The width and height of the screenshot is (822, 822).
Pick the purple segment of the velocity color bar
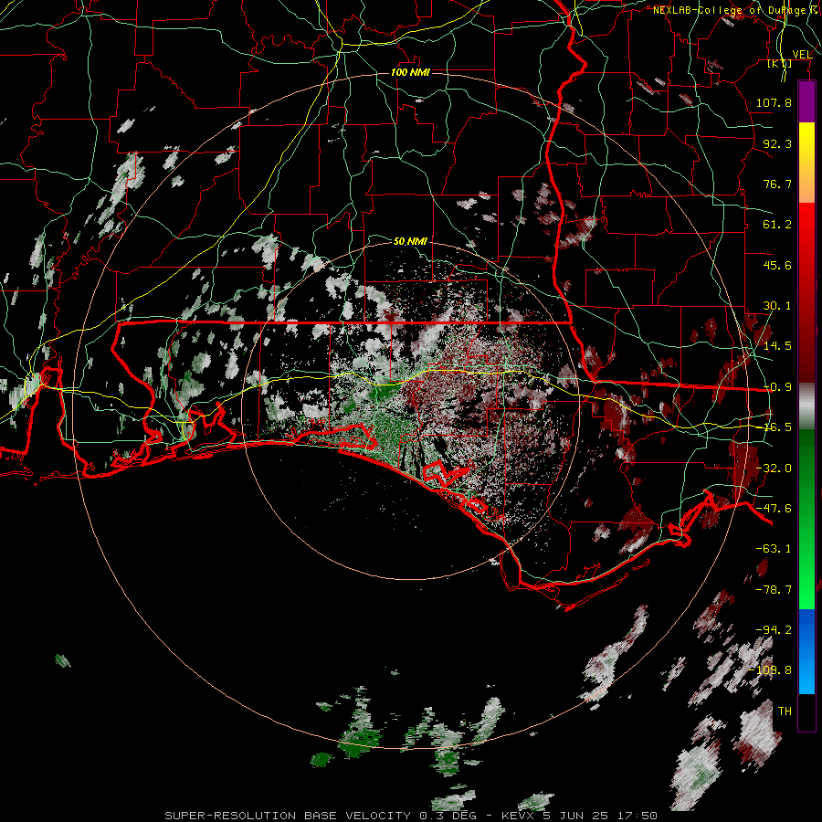point(806,101)
